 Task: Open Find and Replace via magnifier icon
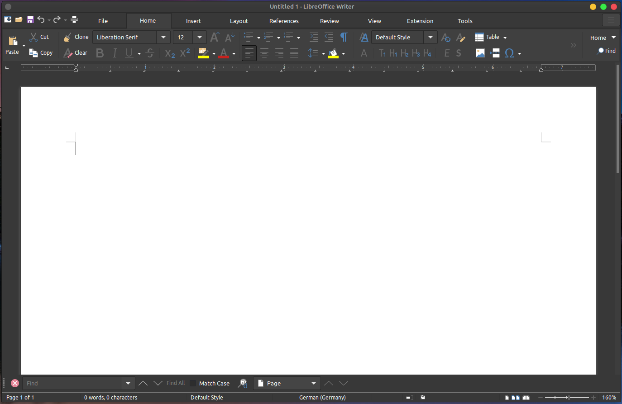(x=243, y=383)
